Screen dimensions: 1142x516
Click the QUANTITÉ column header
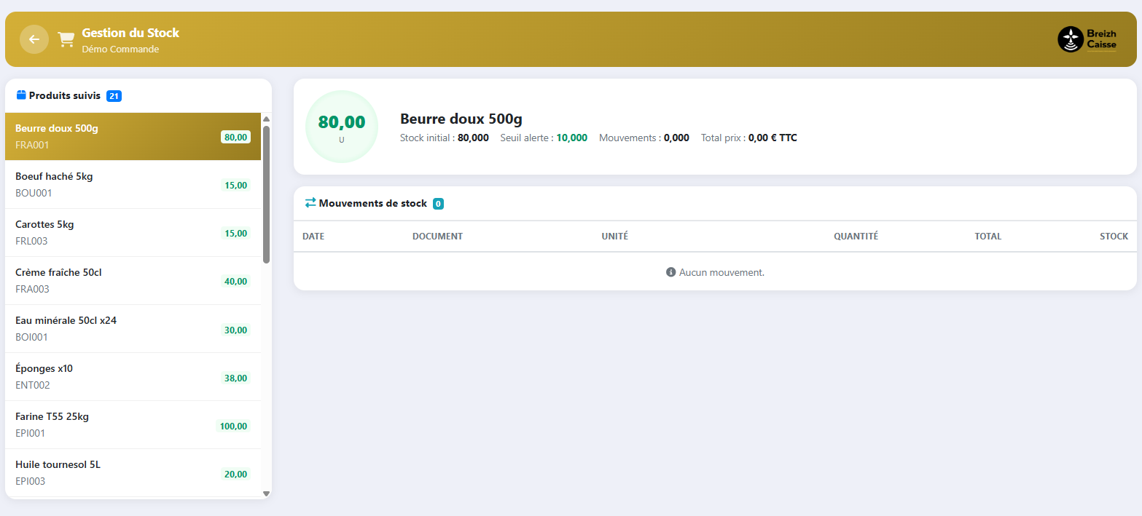(x=856, y=237)
